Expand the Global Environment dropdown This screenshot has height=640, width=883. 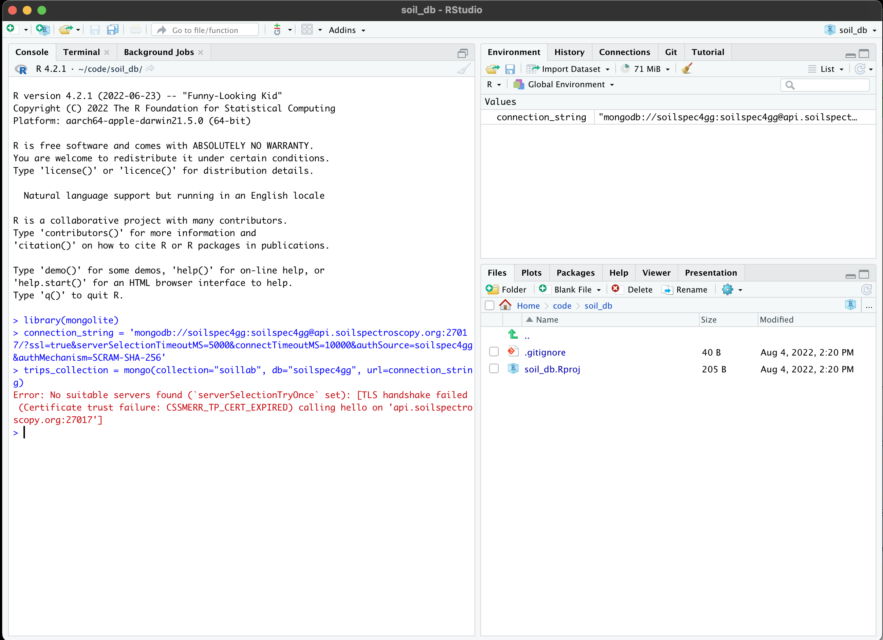[564, 84]
